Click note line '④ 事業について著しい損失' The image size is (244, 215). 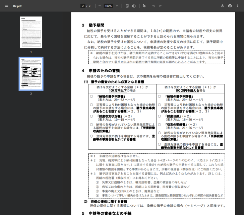click(159, 196)
